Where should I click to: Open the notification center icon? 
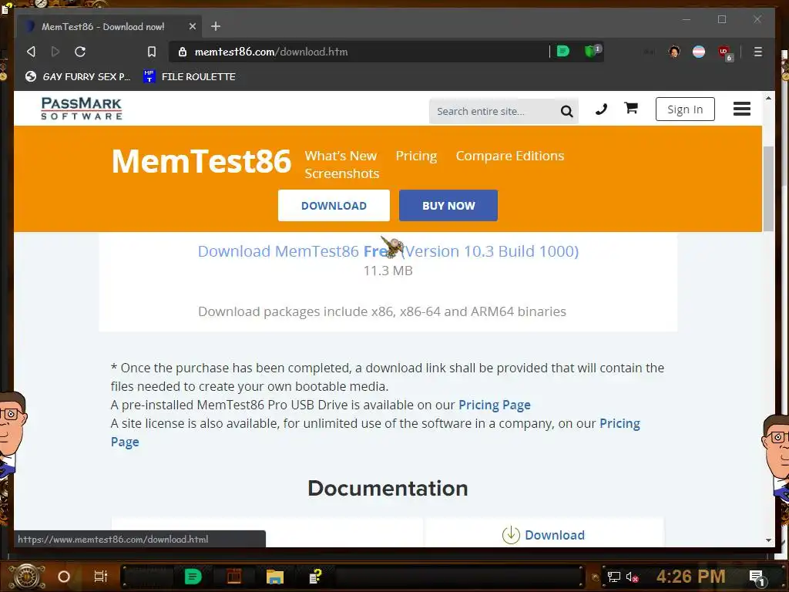(x=757, y=577)
